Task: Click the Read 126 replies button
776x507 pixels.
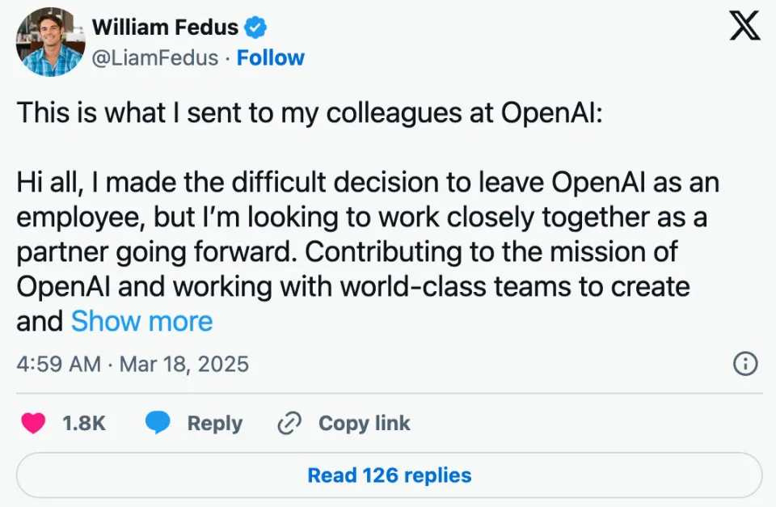Action: click(x=389, y=475)
